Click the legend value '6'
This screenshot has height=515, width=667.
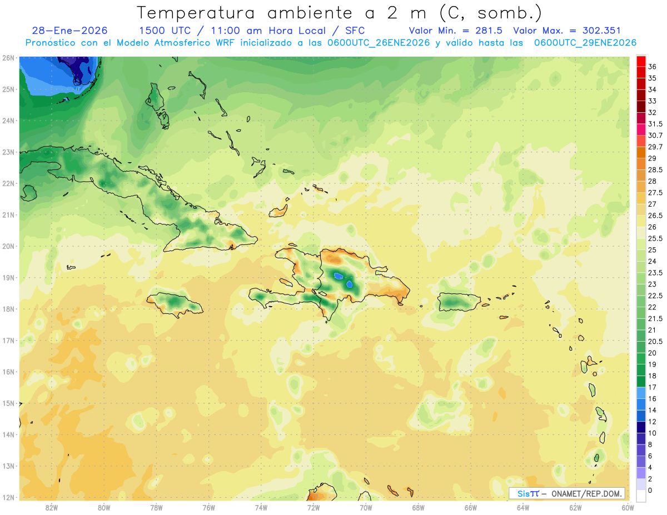pos(650,456)
